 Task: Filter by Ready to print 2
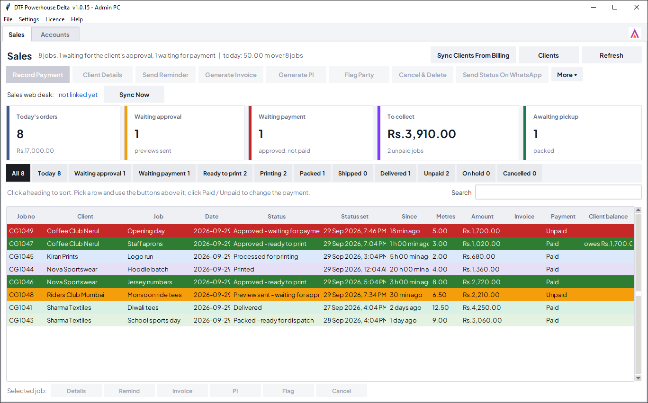click(225, 174)
